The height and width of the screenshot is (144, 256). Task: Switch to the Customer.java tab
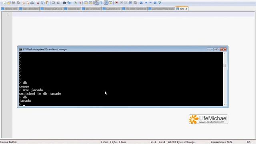tap(112, 9)
